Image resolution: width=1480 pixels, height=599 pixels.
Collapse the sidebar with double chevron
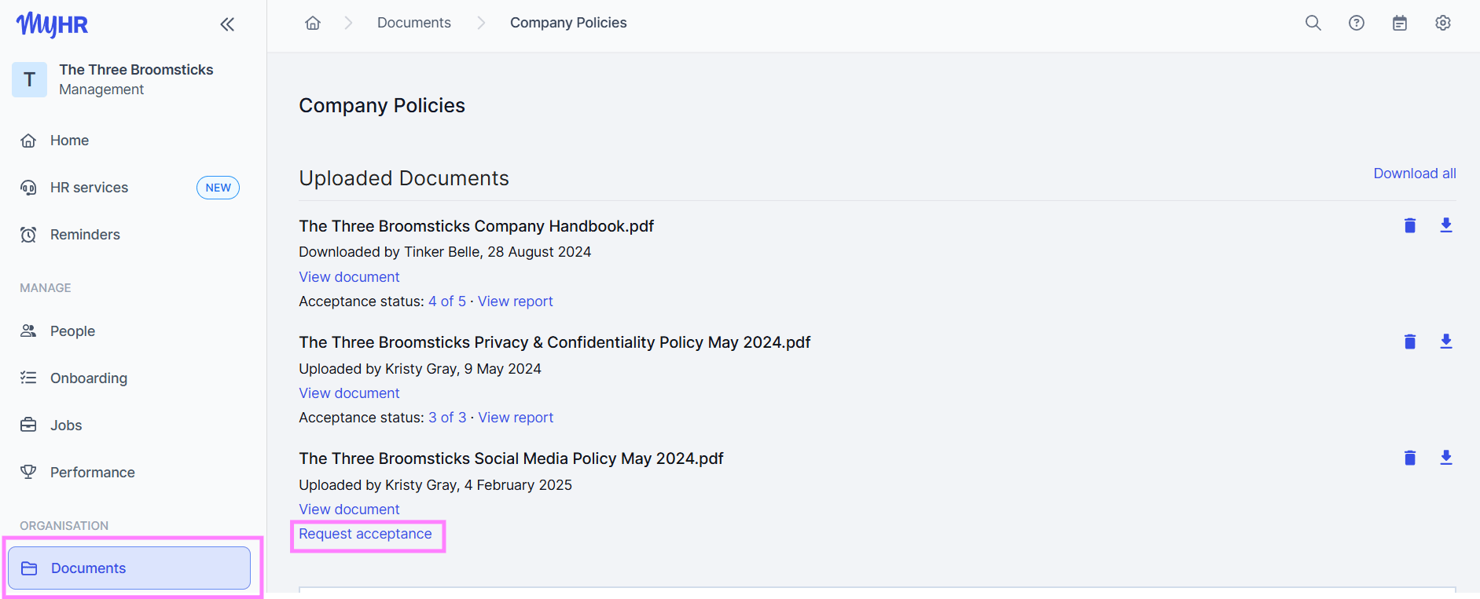pos(227,24)
